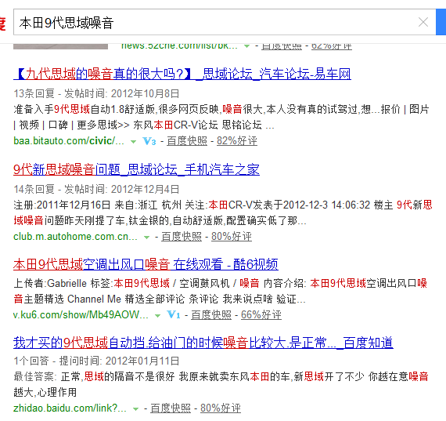Open 百度快照 for the zhidao.baidu.com result
Viewport: 446px width, 421px height.
click(x=171, y=408)
